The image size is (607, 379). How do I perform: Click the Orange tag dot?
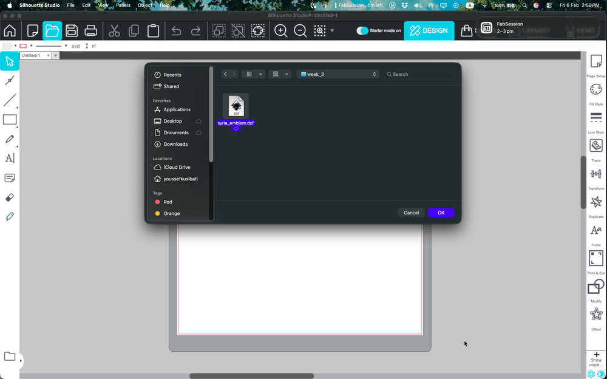click(158, 214)
